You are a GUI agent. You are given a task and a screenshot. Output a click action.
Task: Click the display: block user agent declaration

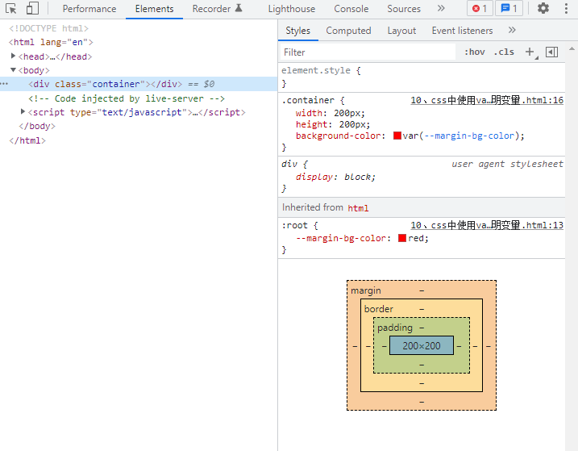[x=335, y=177]
